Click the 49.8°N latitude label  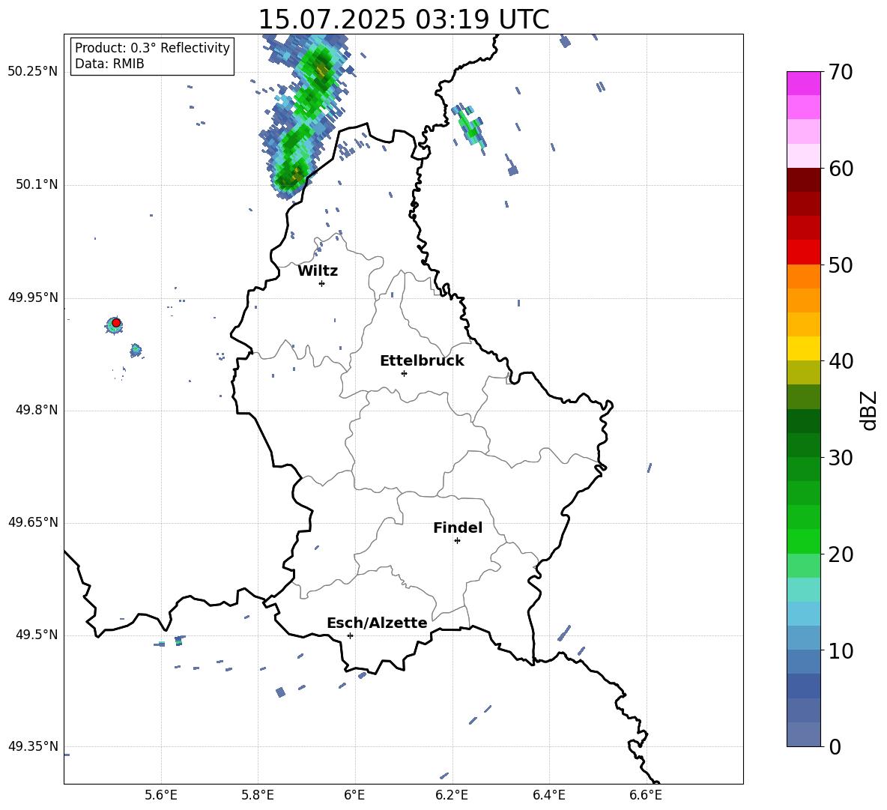pos(36,410)
